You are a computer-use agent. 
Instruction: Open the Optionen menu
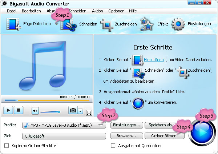[x=116, y=11]
